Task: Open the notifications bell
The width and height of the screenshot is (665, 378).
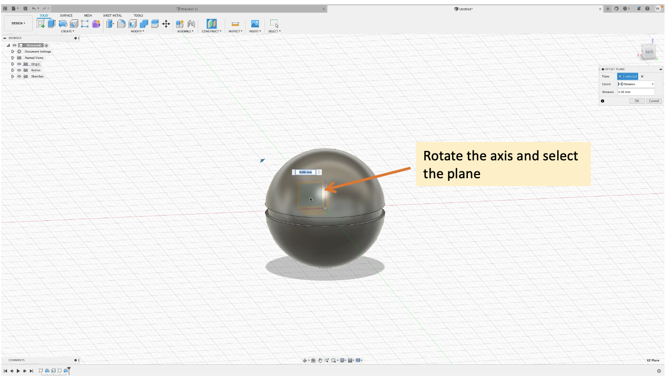Action: (639, 8)
